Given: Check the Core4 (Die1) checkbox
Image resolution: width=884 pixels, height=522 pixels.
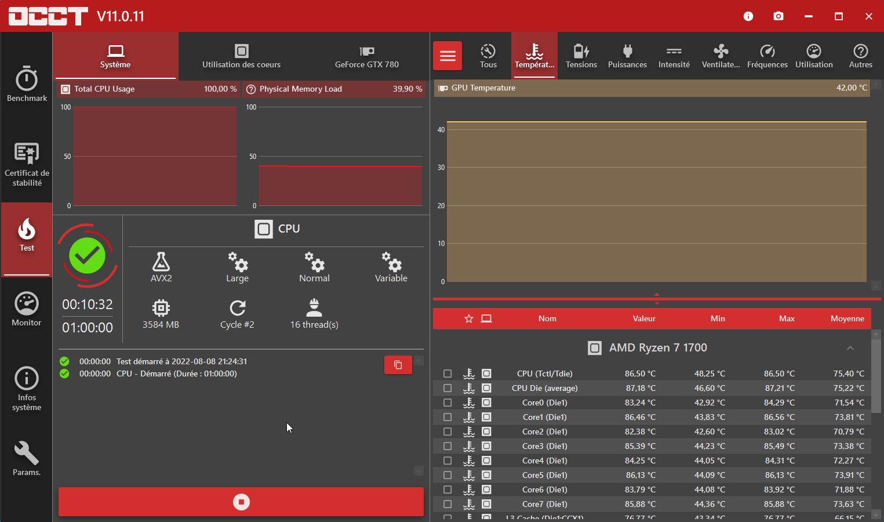Looking at the screenshot, I should point(448,461).
